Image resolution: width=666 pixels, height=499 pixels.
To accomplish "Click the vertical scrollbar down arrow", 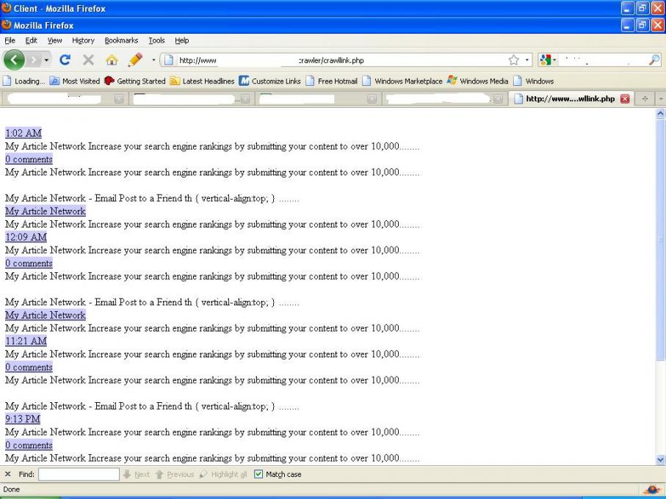I will (x=659, y=459).
